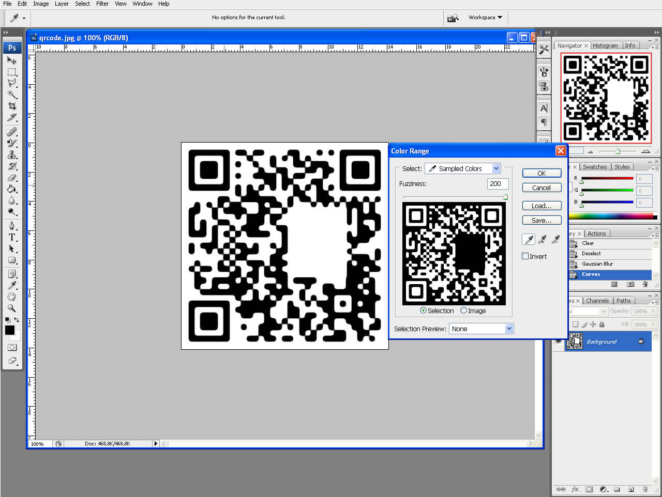Open the tool preset picker arrow

24,18
